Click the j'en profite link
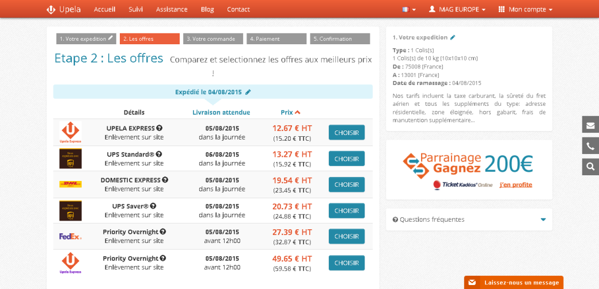Screen dimensions: 599x289 point(515,185)
